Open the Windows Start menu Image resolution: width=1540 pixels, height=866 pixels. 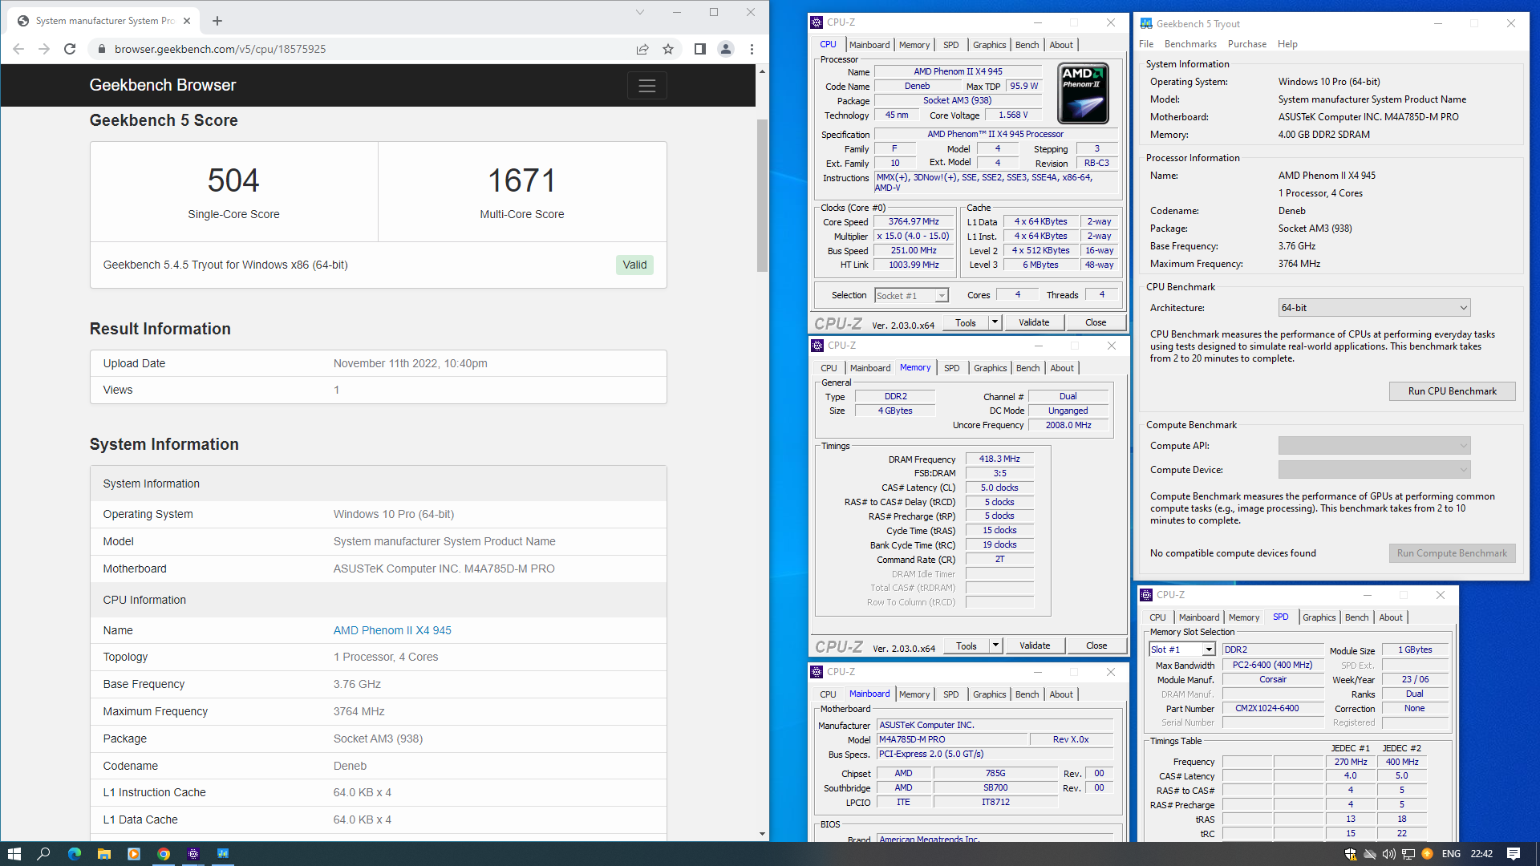(x=14, y=854)
